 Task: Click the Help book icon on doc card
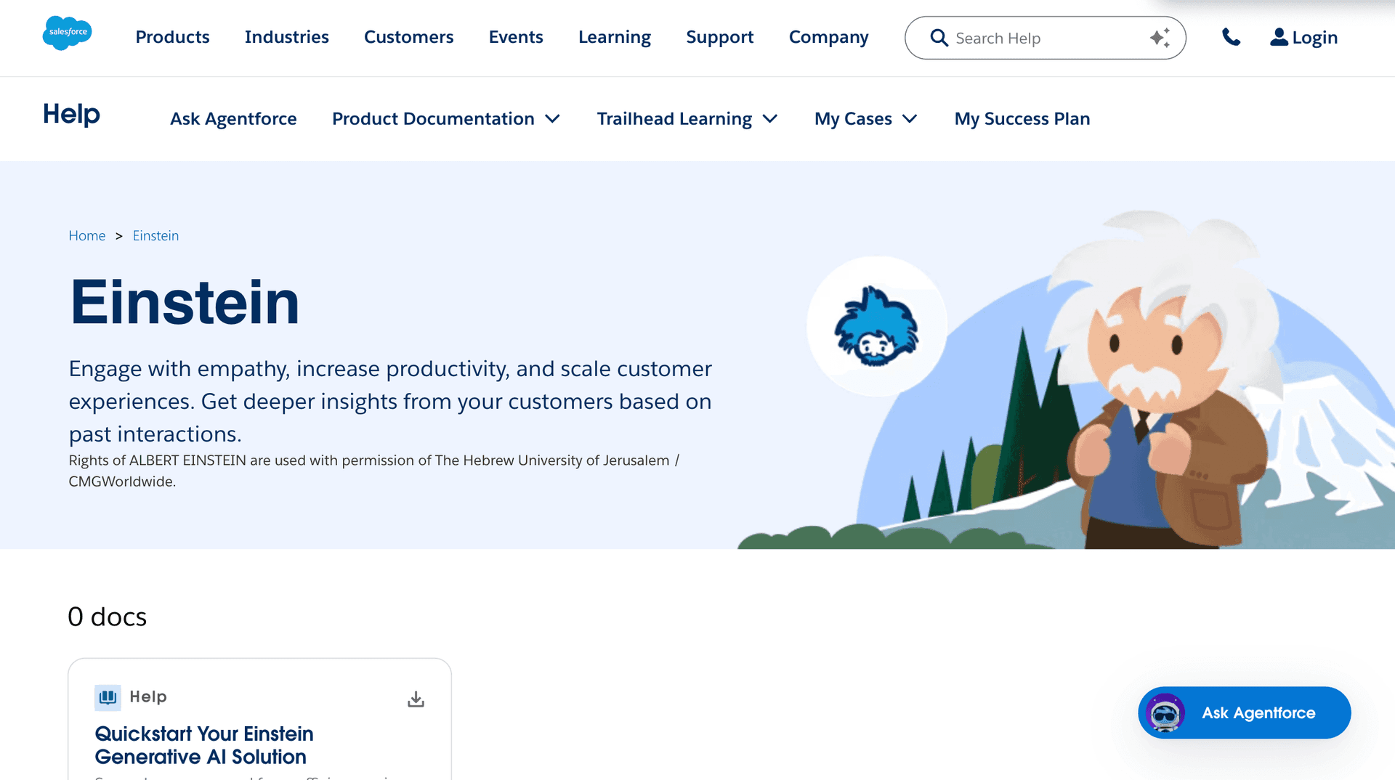point(107,697)
